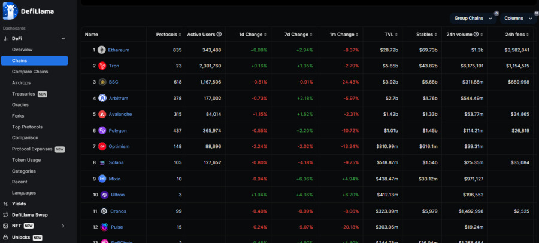Click the Mixin chain logo icon
The image size is (539, 243).
pyautogui.click(x=102, y=179)
